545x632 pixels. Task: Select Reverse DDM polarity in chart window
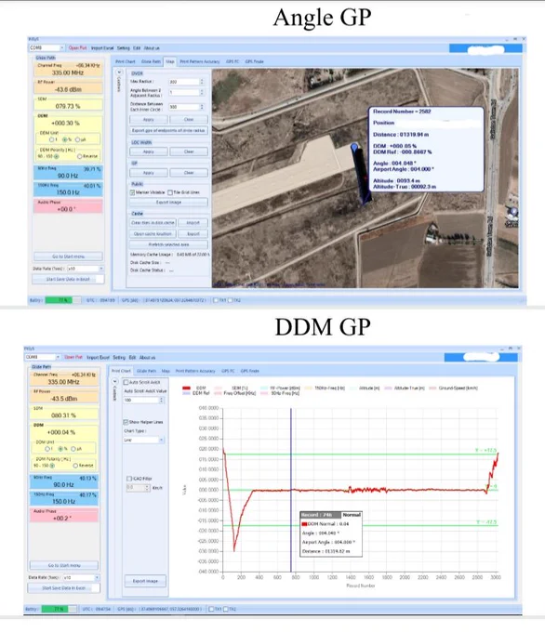pos(75,466)
